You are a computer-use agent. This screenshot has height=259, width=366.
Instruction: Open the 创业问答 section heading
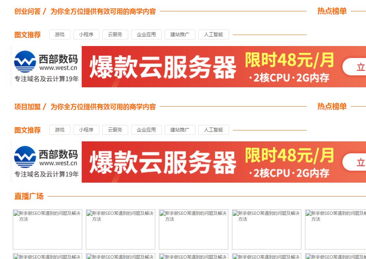coord(27,11)
